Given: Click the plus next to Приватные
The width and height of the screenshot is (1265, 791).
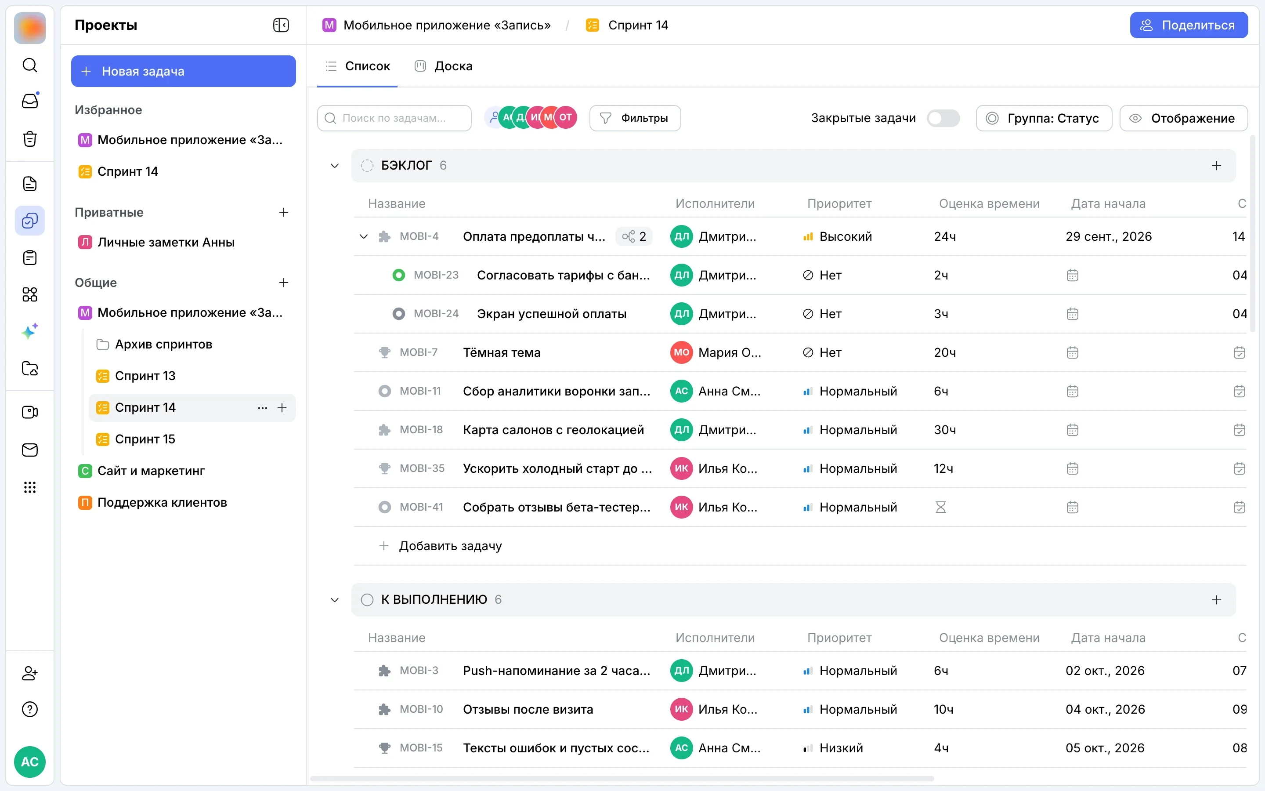Looking at the screenshot, I should tap(284, 212).
